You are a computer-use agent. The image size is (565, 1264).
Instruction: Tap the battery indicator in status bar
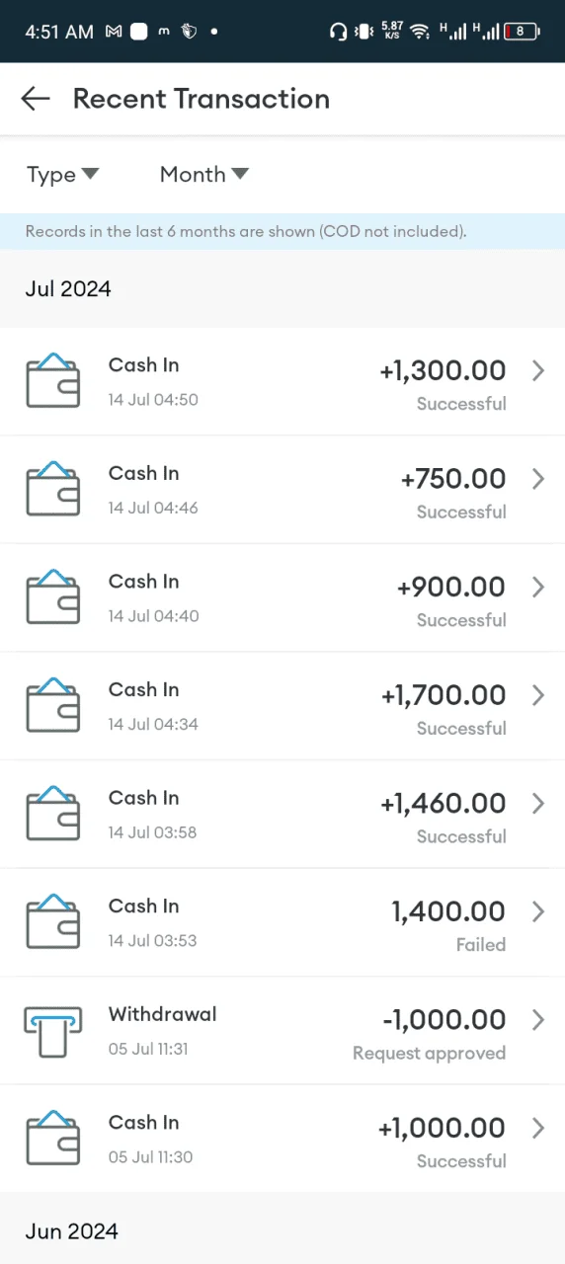point(523,32)
